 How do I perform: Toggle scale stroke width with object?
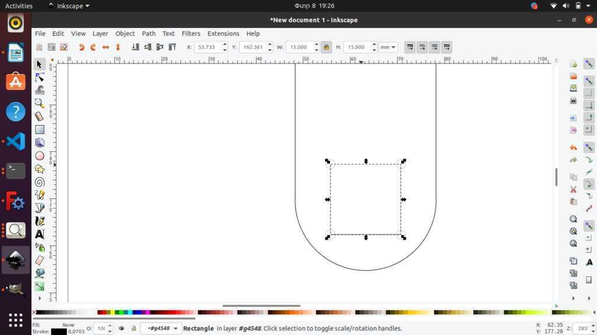point(410,47)
